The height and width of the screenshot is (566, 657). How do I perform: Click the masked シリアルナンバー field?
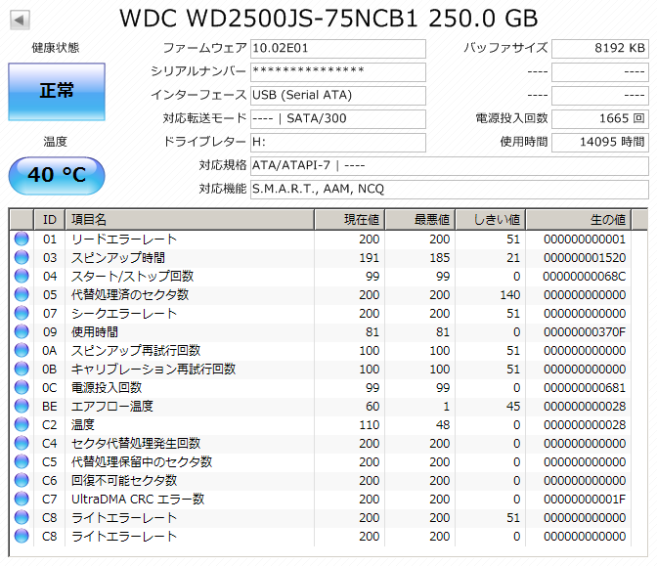click(x=338, y=72)
